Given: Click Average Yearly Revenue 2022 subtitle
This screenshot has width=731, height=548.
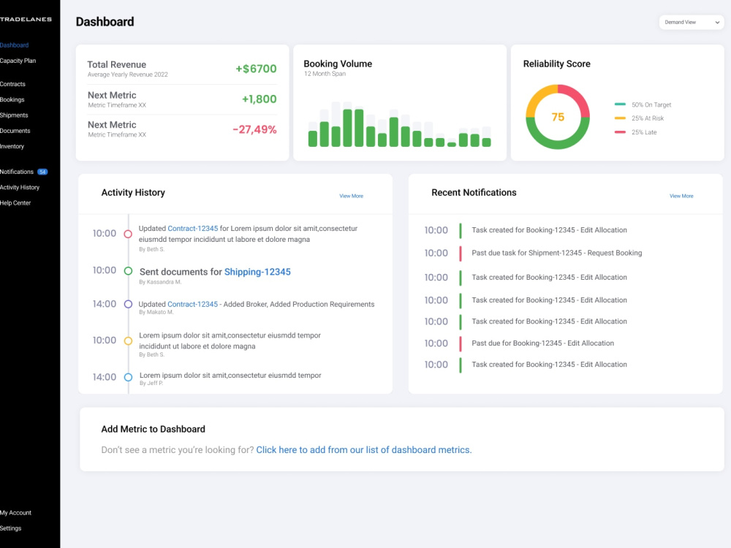Looking at the screenshot, I should pos(128,75).
